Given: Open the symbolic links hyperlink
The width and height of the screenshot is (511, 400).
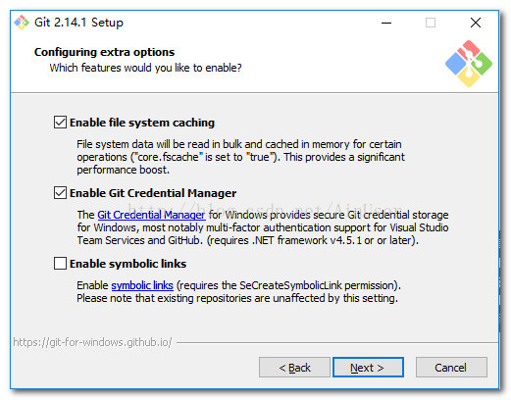Looking at the screenshot, I should 142,285.
